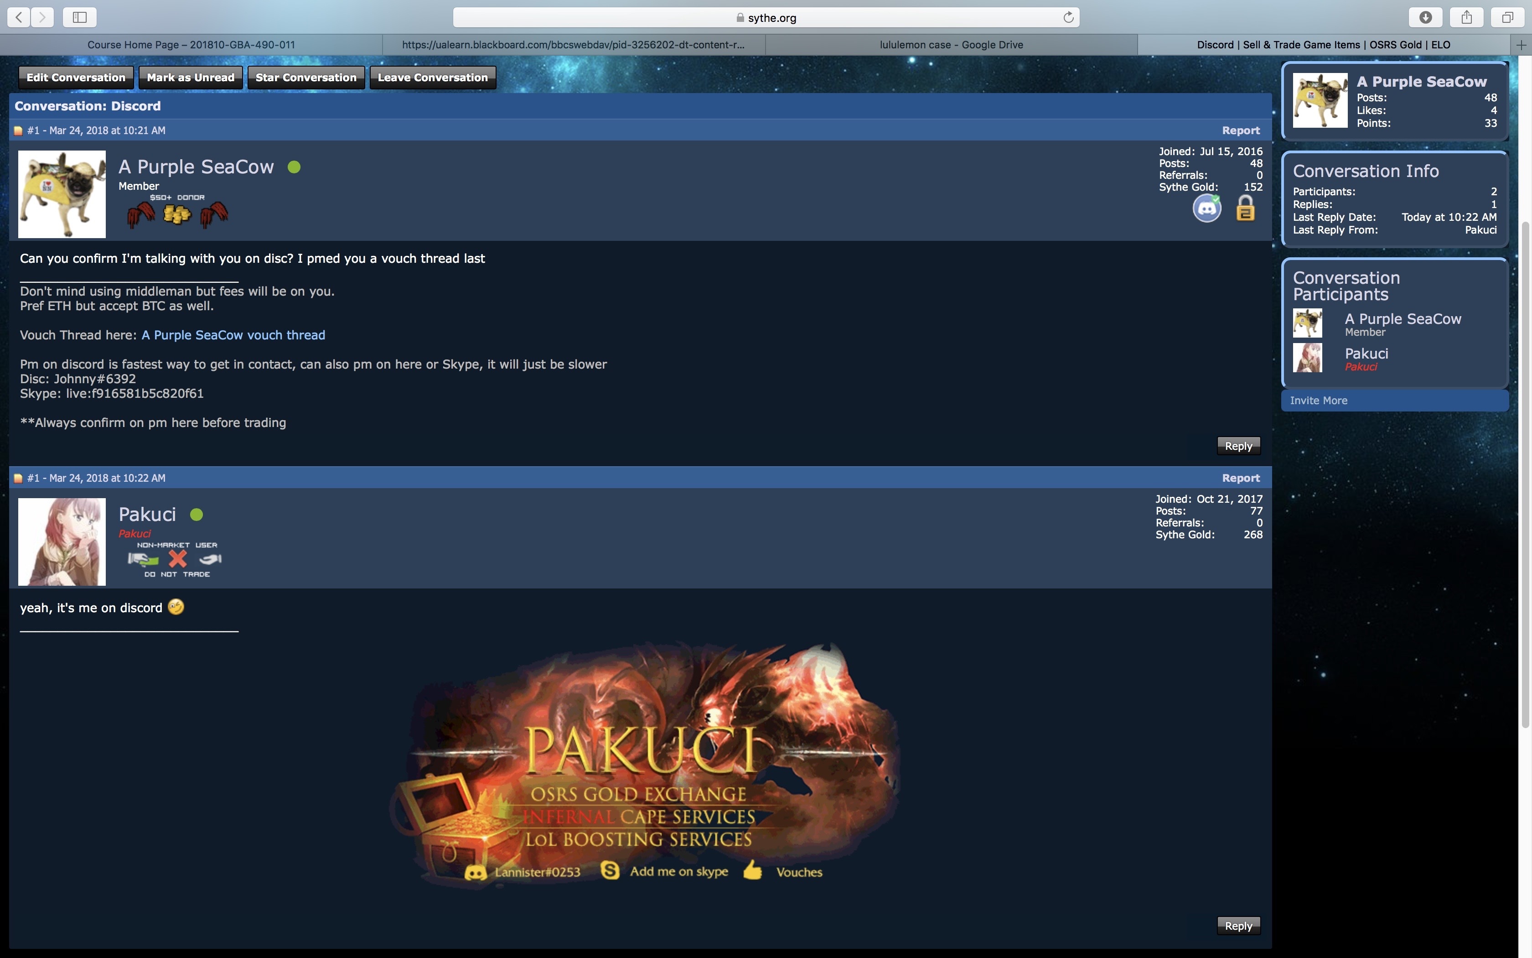Switch to the Course Home Page tab
The image size is (1532, 958).
(191, 44)
